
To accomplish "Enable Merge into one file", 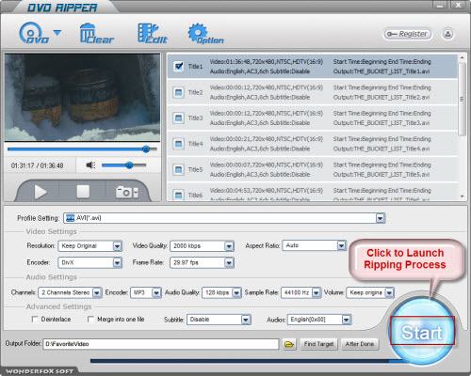I will (x=90, y=319).
